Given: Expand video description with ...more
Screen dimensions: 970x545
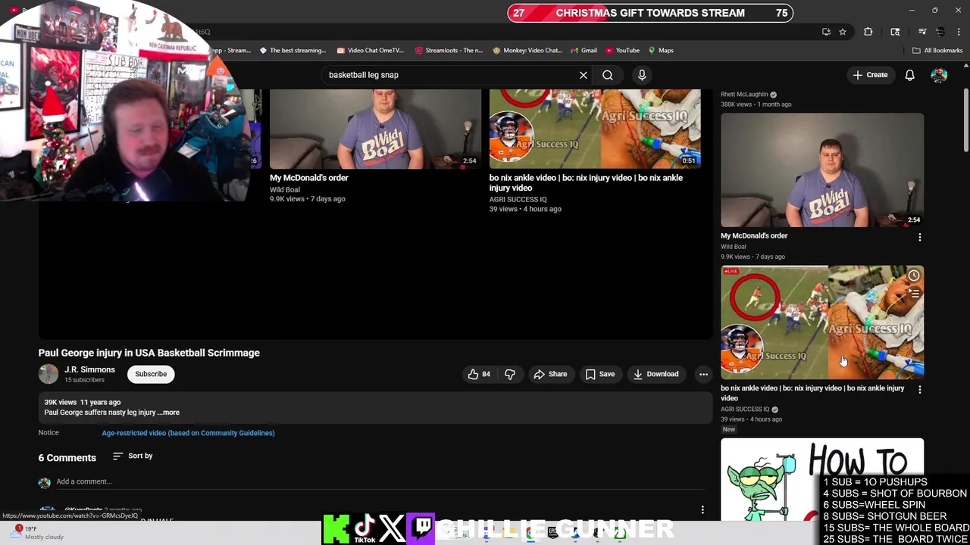Looking at the screenshot, I should (169, 413).
